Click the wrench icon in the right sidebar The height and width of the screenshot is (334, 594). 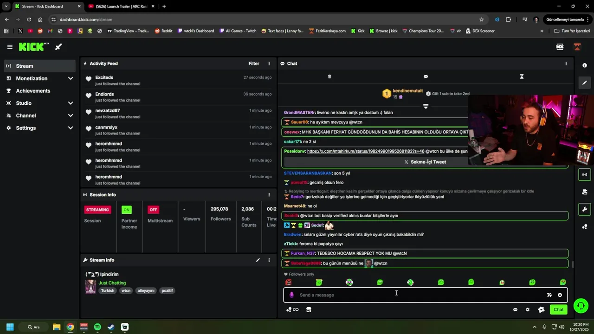click(x=585, y=209)
